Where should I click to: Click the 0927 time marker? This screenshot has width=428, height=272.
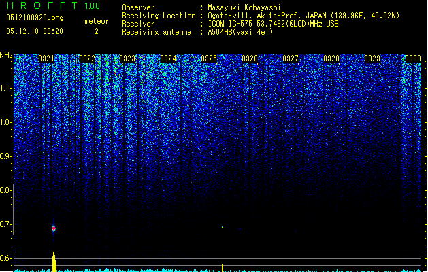coord(291,58)
